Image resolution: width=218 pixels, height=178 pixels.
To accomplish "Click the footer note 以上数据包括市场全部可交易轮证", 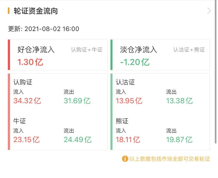I will [x=170, y=159].
